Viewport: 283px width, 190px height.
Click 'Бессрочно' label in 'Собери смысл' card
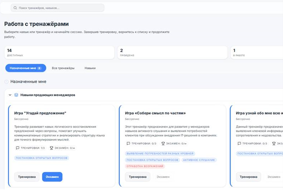pos(132,119)
